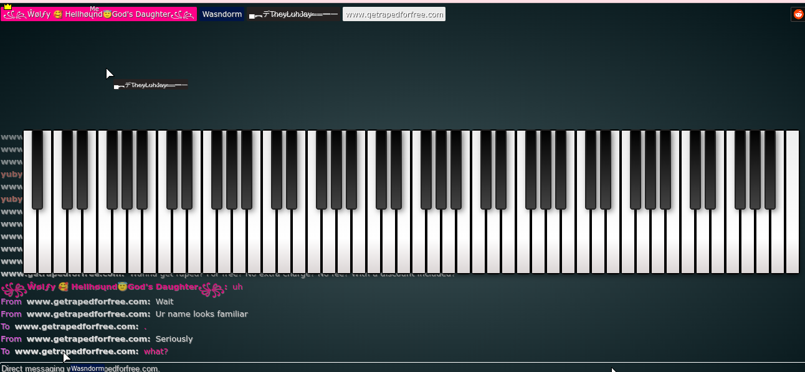Viewport: 805px width, 372px height.
Task: Select the 'Seriously' chat message
Action: (x=174, y=339)
